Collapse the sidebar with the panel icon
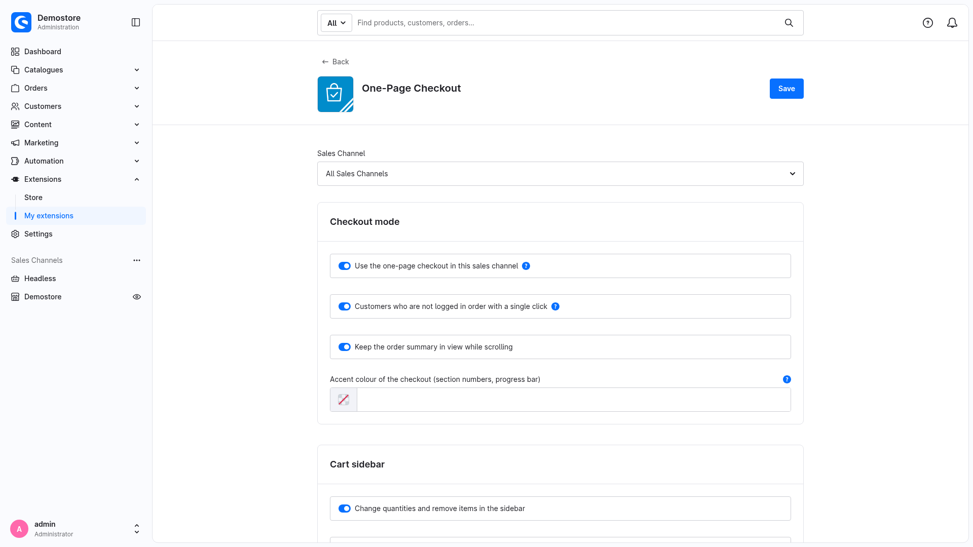 (x=136, y=22)
